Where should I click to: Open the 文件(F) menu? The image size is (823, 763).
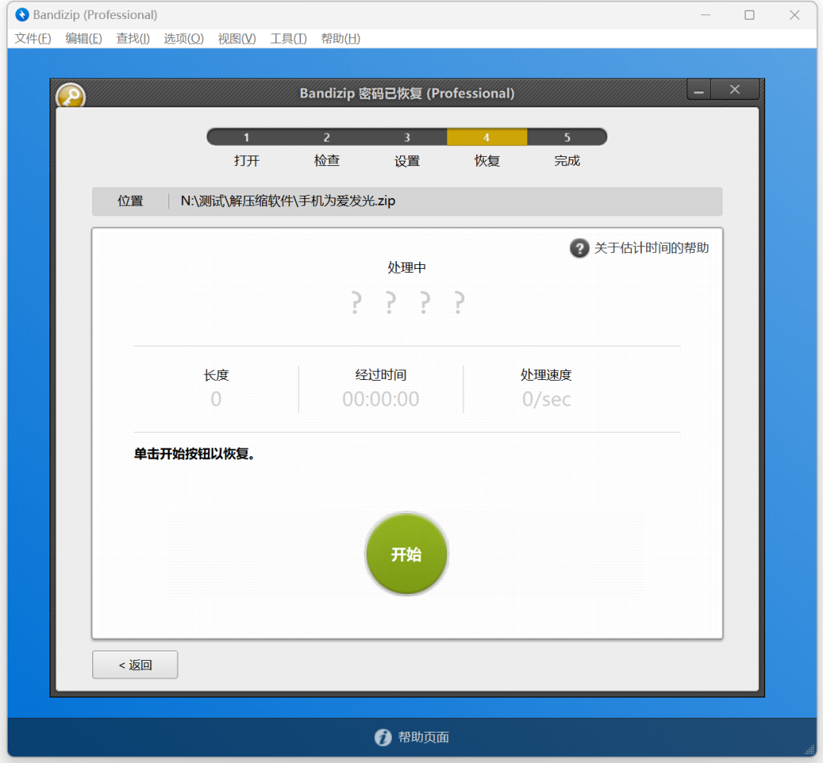[x=33, y=39]
